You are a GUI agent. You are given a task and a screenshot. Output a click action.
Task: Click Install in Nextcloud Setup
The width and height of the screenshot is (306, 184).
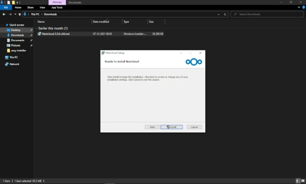click(x=172, y=127)
